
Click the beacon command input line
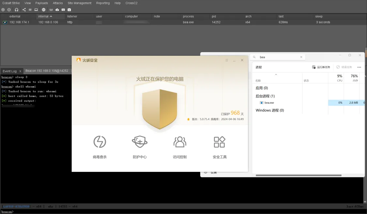(183, 212)
